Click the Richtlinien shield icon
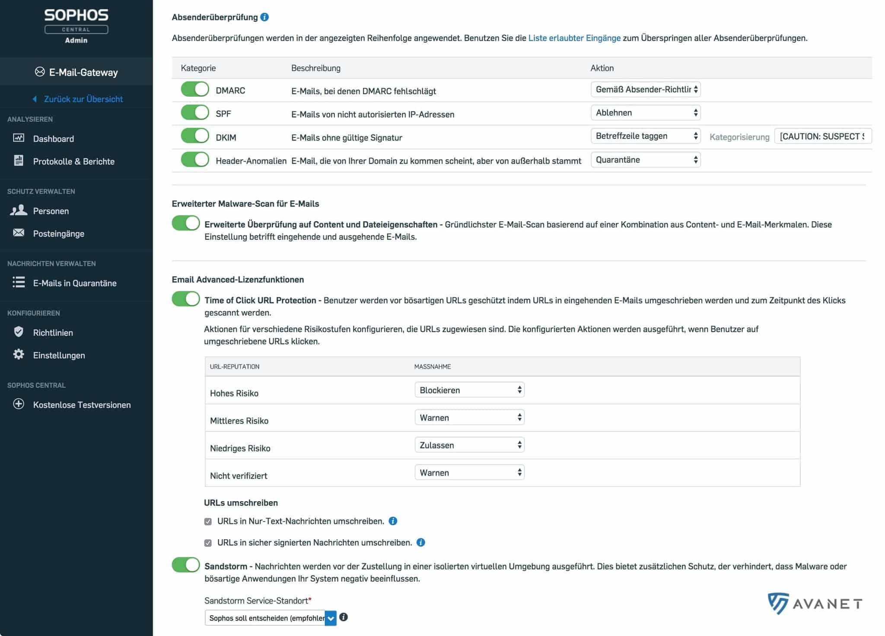Image resolution: width=885 pixels, height=636 pixels. pyautogui.click(x=19, y=332)
